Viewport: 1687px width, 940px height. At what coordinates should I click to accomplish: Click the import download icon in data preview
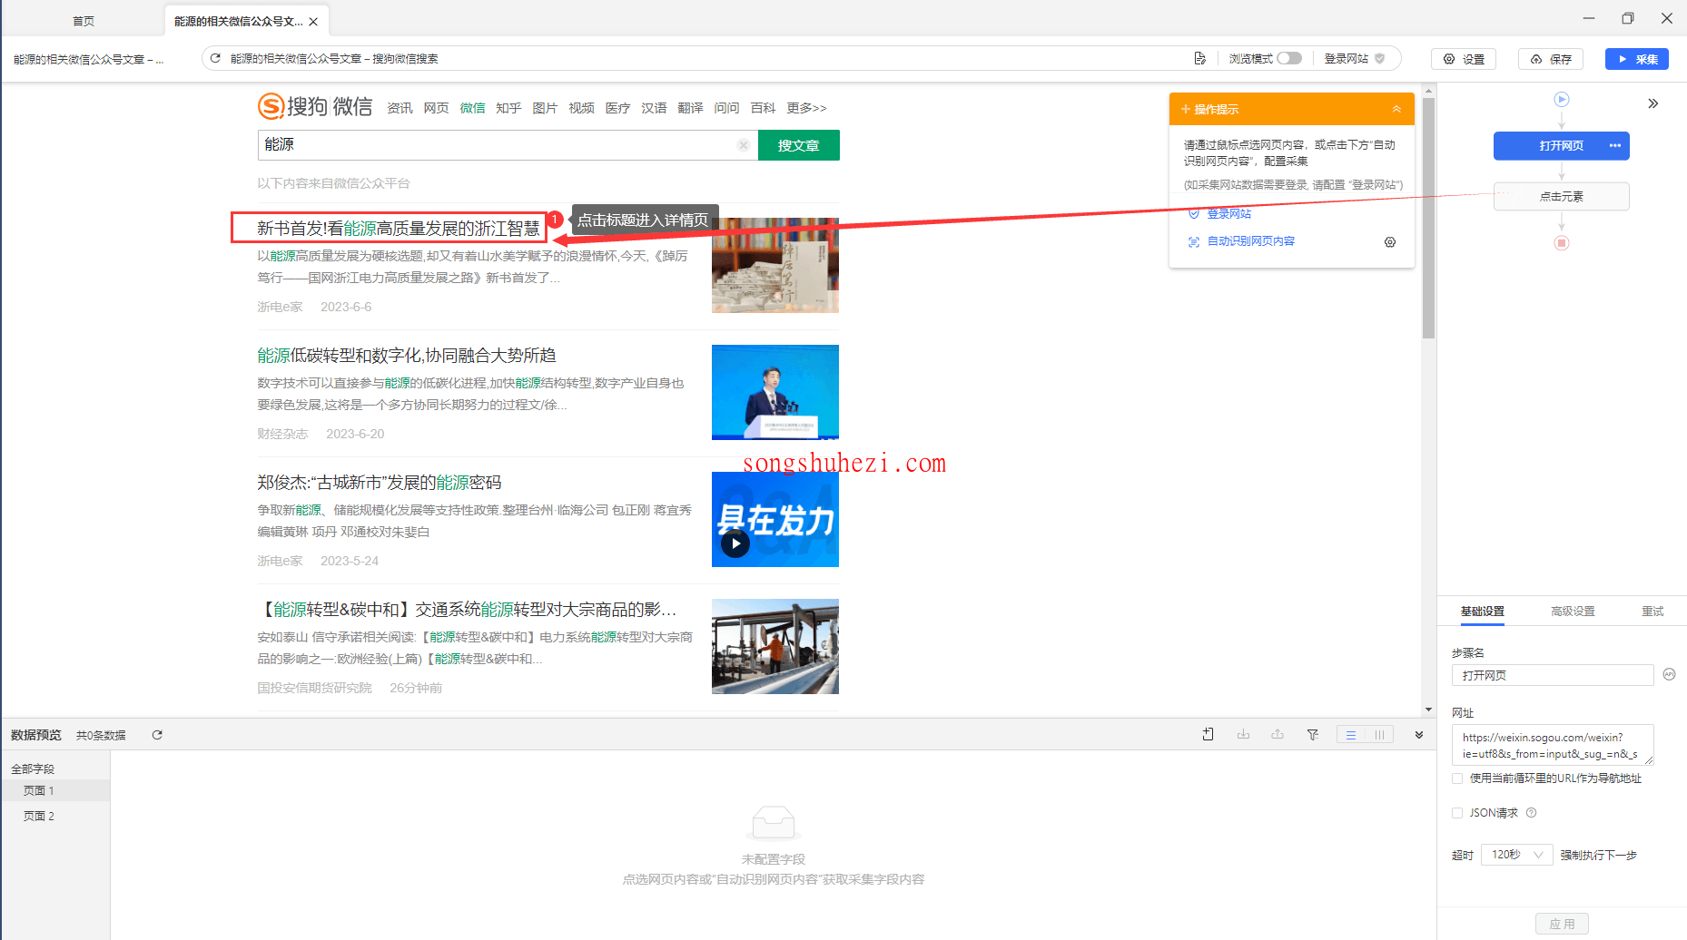[x=1243, y=735]
